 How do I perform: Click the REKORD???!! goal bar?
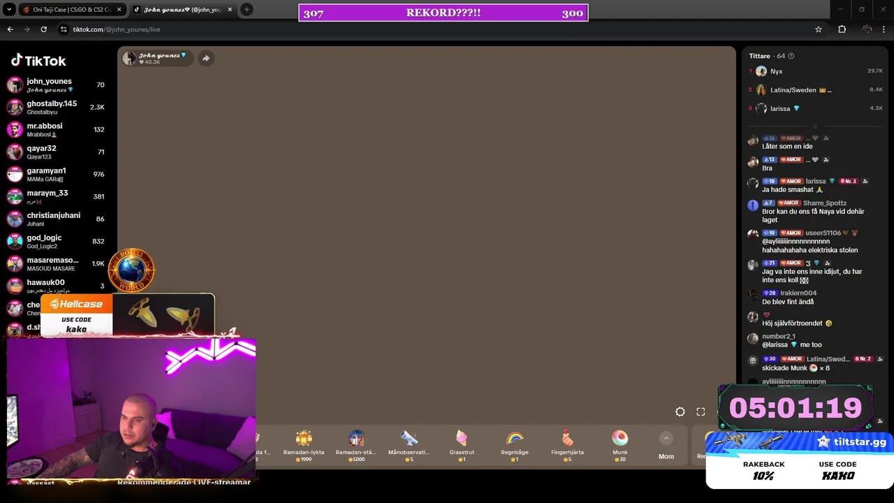[443, 13]
